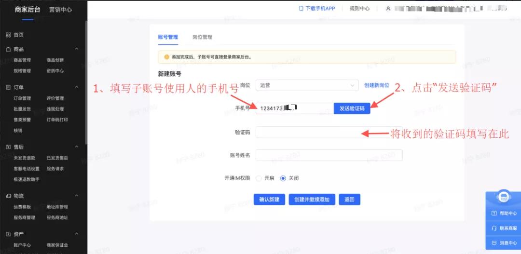The width and height of the screenshot is (521, 254).
Task: Open the 规则中心 link in the header
Action: tap(359, 9)
